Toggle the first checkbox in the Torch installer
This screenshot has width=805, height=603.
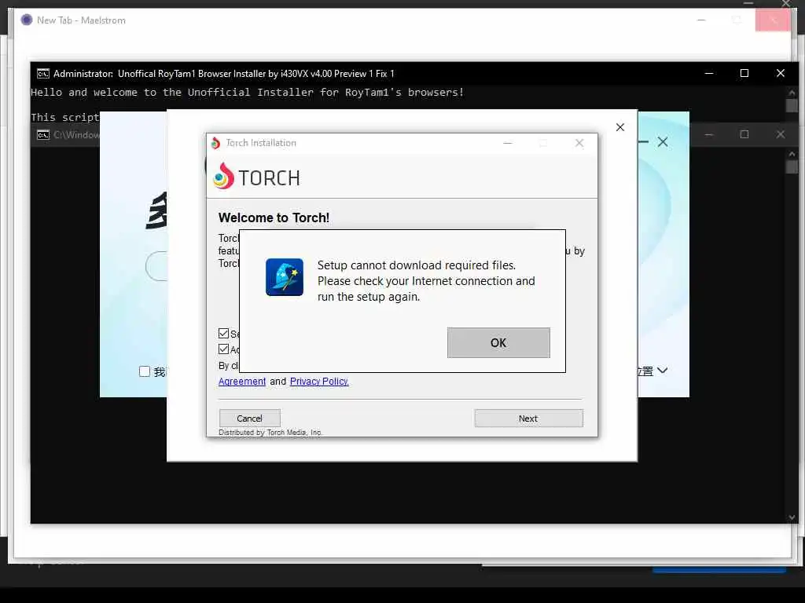click(x=223, y=333)
